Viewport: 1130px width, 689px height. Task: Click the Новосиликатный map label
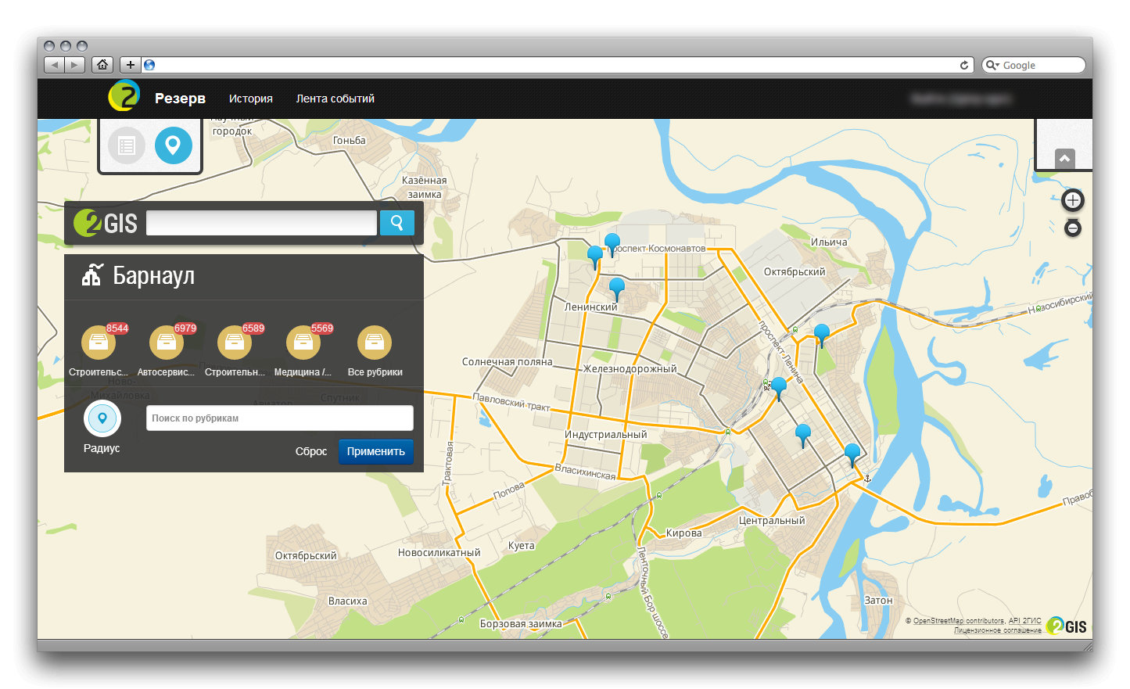(x=439, y=553)
